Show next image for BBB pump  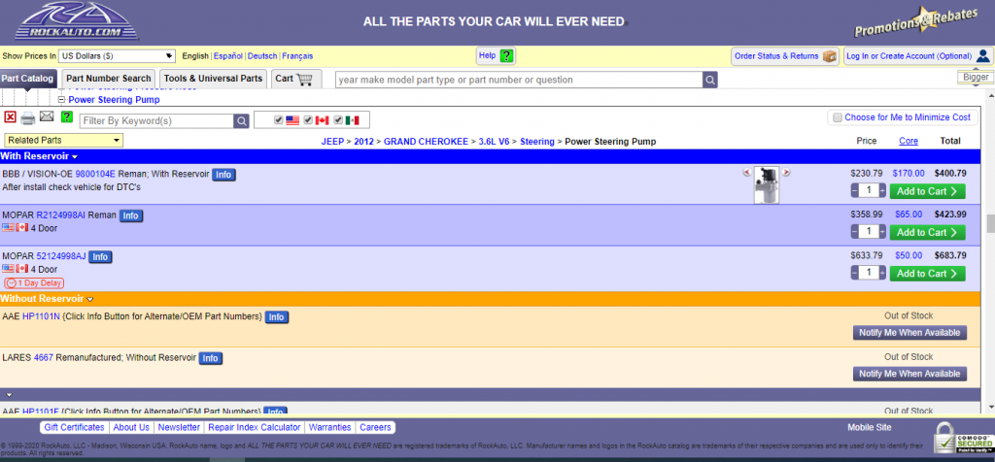pyautogui.click(x=786, y=172)
